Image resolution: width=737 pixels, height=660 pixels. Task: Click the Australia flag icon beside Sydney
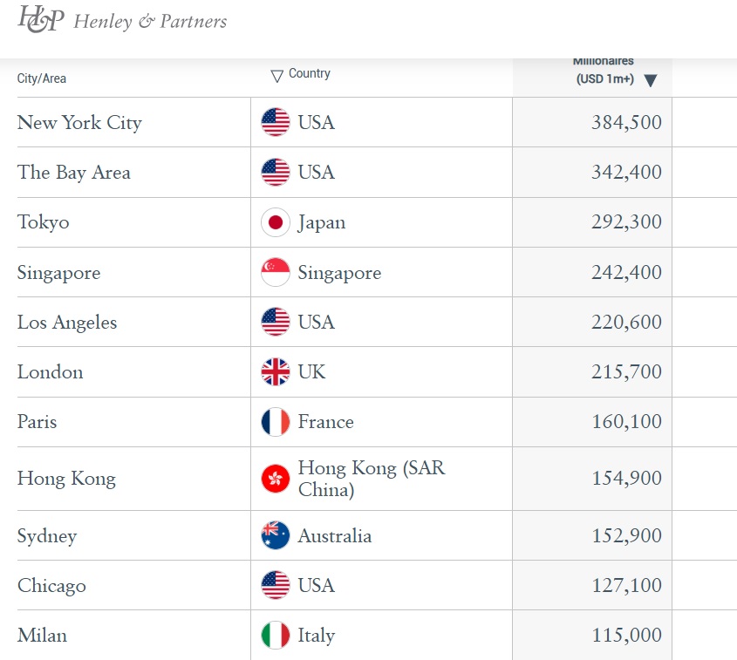[276, 535]
